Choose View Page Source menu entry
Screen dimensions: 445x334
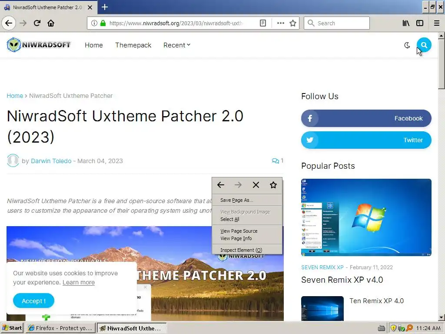(247, 231)
